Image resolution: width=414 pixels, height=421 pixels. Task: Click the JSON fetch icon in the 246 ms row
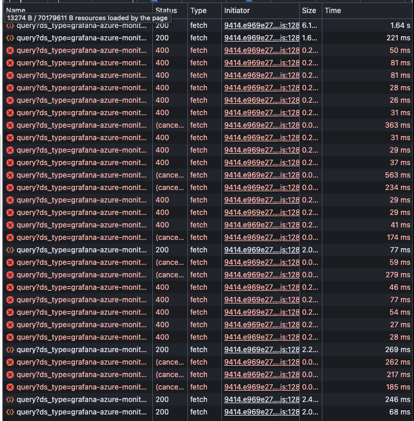coord(10,400)
